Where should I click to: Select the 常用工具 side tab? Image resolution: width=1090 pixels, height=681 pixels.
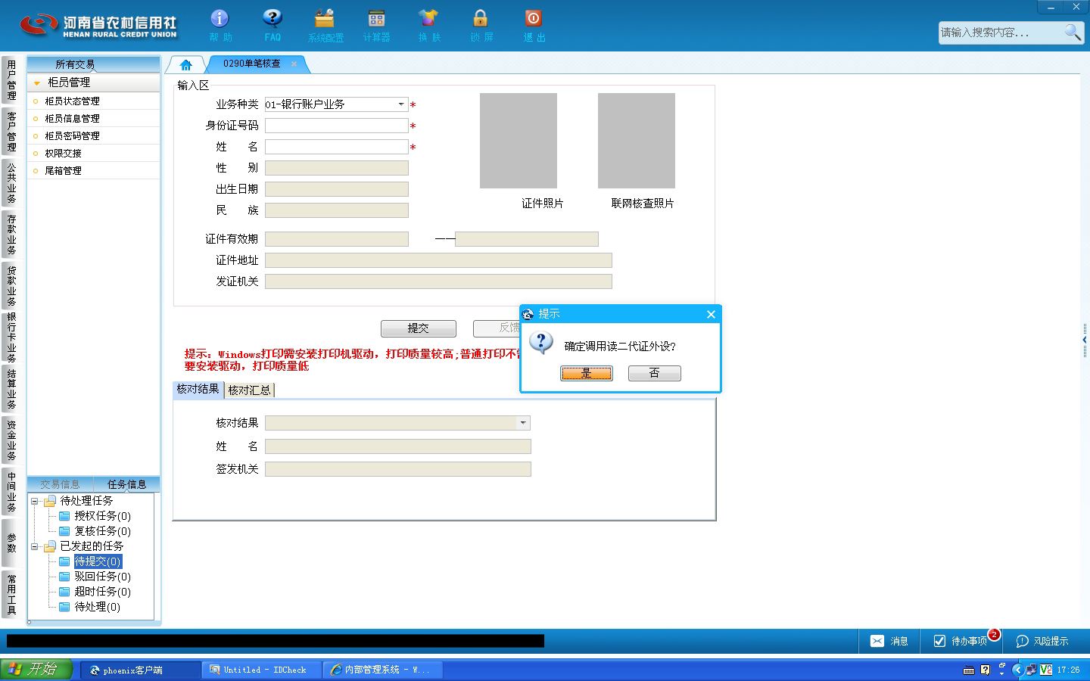[11, 594]
